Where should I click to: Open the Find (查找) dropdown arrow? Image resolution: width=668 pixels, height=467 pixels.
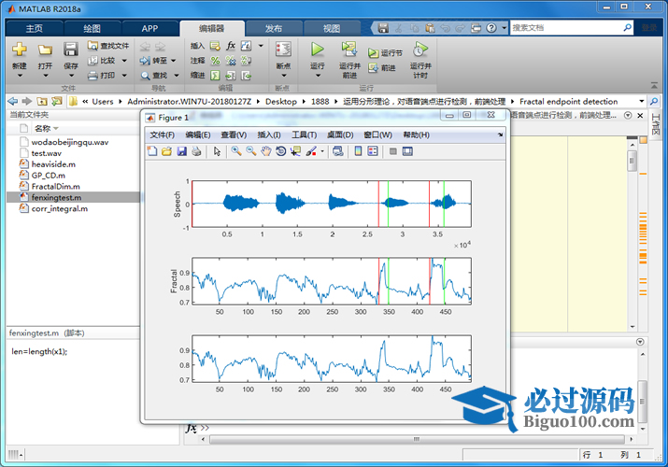click(177, 76)
